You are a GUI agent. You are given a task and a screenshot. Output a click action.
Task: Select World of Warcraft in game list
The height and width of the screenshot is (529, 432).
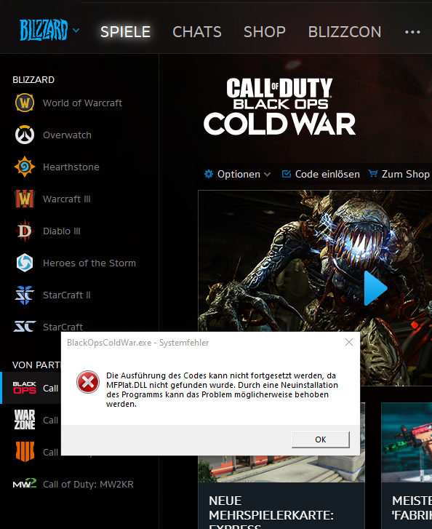(x=82, y=103)
